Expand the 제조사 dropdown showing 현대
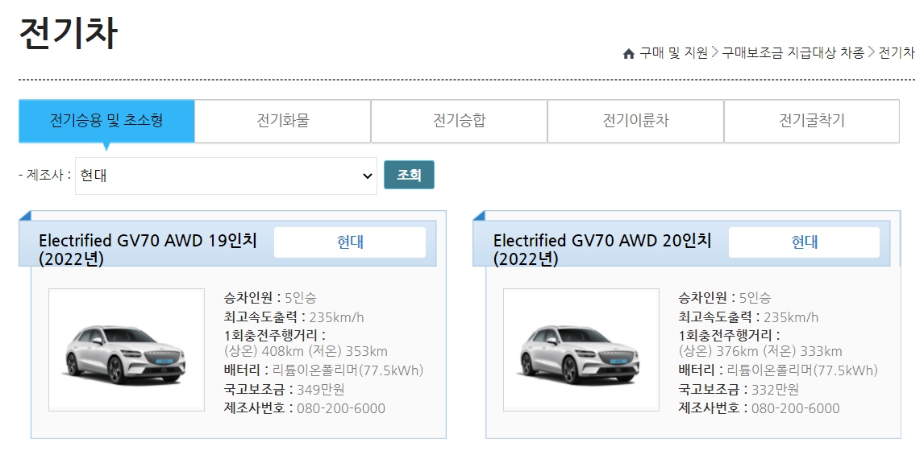This screenshot has width=924, height=455. tap(226, 176)
